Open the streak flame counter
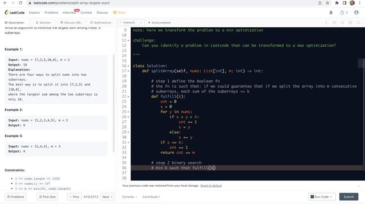 tap(344, 13)
